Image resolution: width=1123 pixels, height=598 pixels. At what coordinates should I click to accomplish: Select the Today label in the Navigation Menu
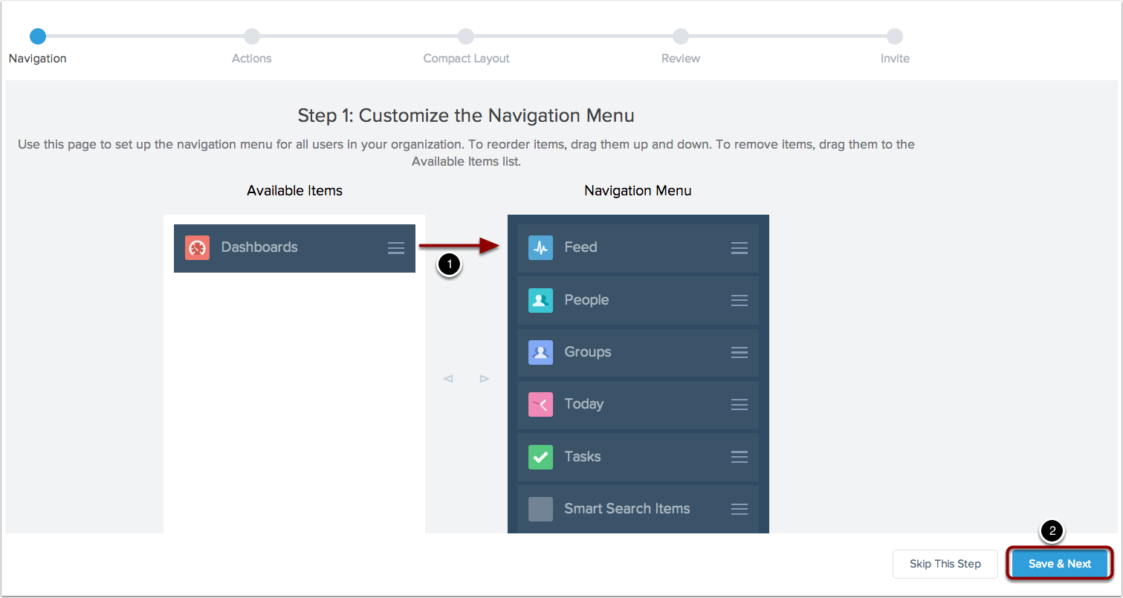point(584,404)
